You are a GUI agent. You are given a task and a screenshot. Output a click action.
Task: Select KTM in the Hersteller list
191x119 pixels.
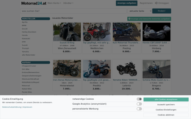pos(24,42)
